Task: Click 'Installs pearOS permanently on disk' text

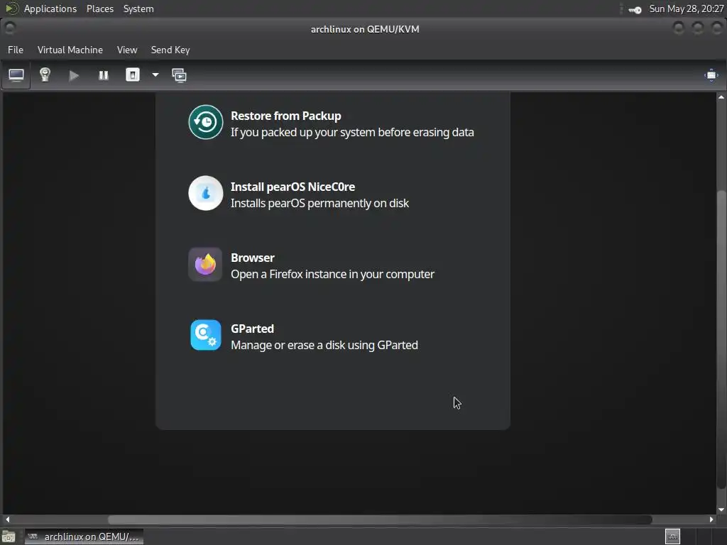Action: pos(319,204)
